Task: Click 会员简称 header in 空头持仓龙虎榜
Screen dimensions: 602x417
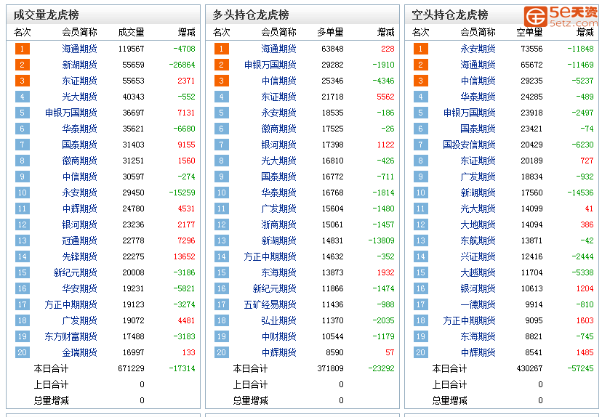Action: point(478,32)
